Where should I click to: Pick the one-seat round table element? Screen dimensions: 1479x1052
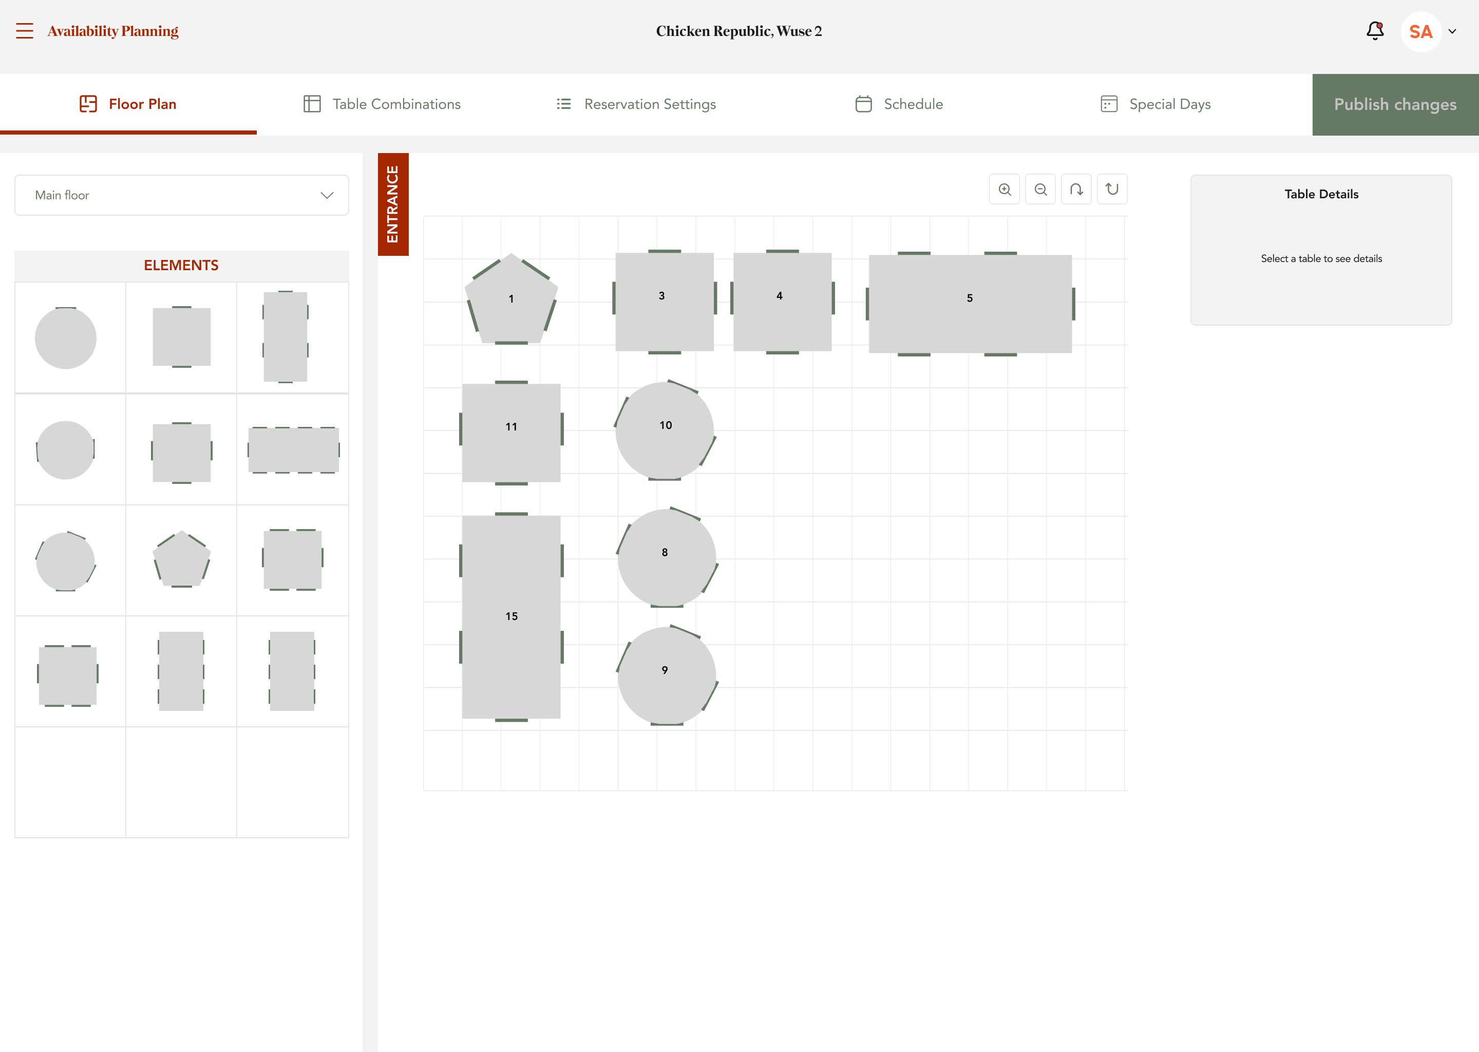65,337
